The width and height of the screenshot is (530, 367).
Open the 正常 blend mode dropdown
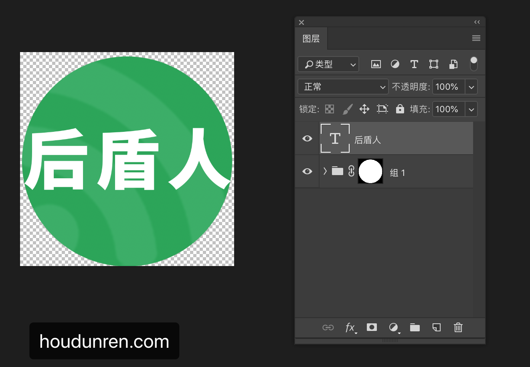[x=343, y=87]
